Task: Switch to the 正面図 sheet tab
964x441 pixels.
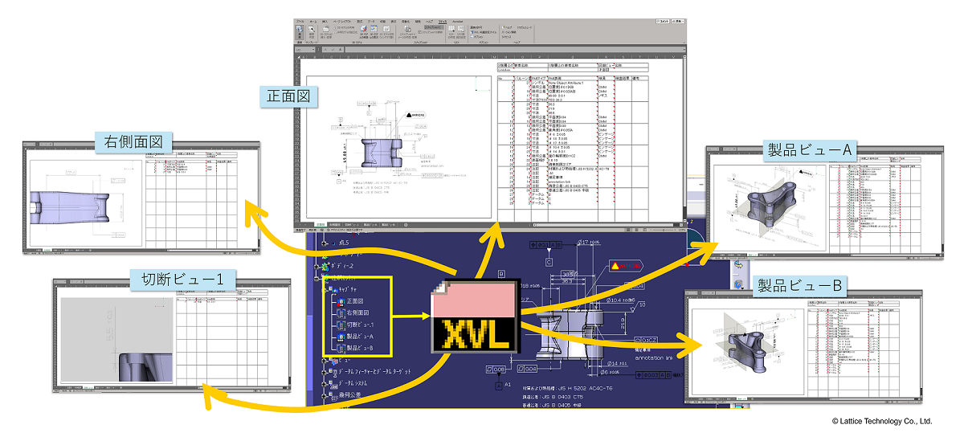Action: click(x=320, y=224)
